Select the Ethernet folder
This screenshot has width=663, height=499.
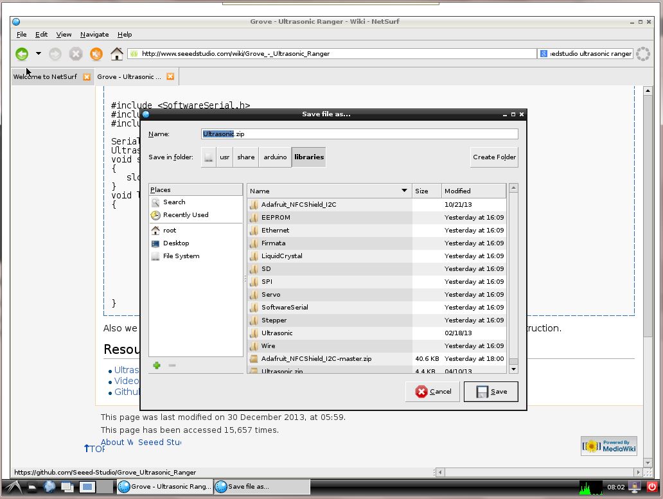pyautogui.click(x=376, y=231)
